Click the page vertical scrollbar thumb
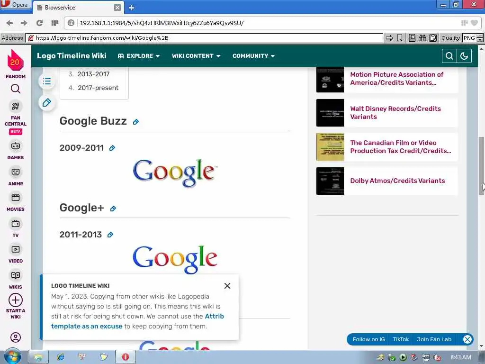Screen dimensions: 485x364 [x=481, y=166]
